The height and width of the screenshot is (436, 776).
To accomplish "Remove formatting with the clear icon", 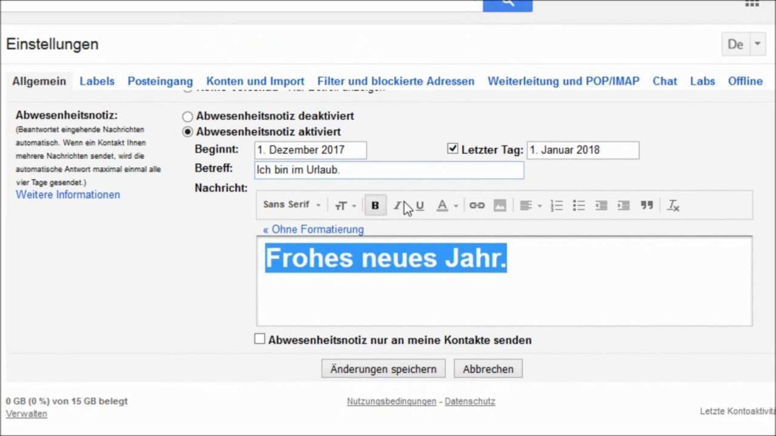I will 673,206.
